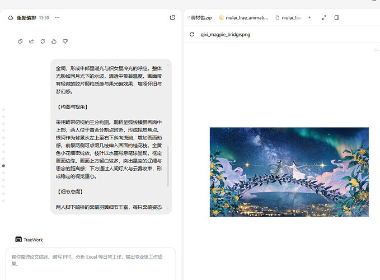Jump to the active dark conversation marker

tap(3, 166)
